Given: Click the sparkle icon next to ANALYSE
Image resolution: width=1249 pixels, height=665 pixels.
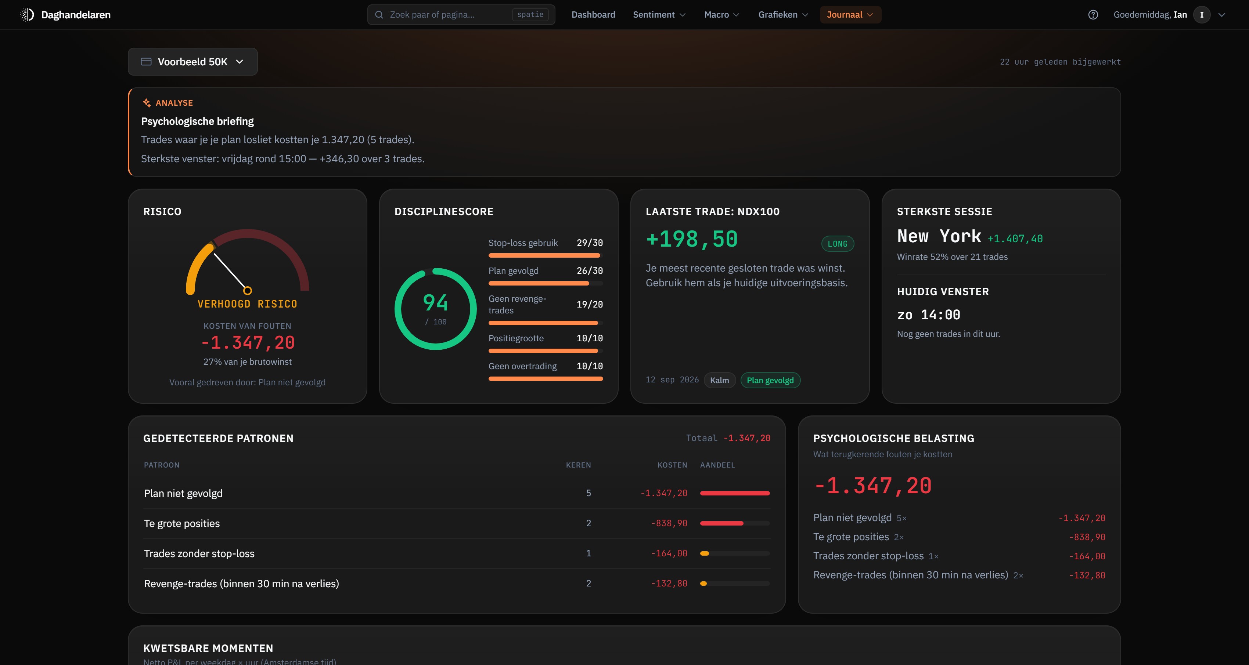Looking at the screenshot, I should [x=147, y=103].
